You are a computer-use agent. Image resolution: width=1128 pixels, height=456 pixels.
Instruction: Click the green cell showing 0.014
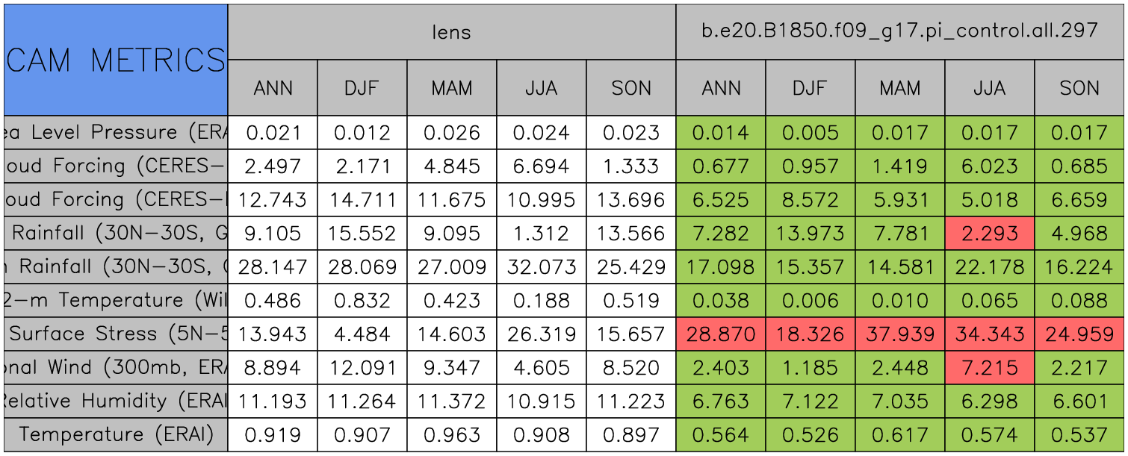click(721, 133)
